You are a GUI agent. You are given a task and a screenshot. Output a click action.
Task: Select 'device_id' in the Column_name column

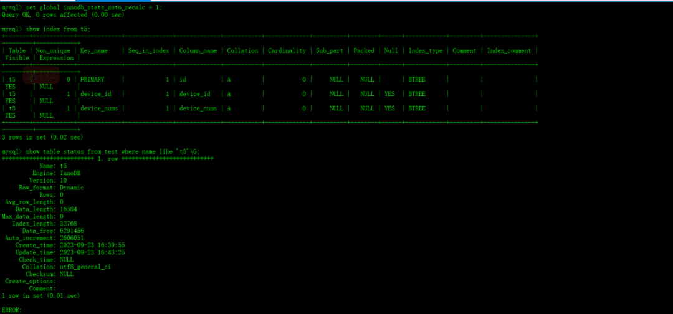pos(195,94)
